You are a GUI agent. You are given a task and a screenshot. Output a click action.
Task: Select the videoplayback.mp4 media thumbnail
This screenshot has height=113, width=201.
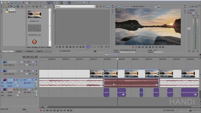point(35,28)
